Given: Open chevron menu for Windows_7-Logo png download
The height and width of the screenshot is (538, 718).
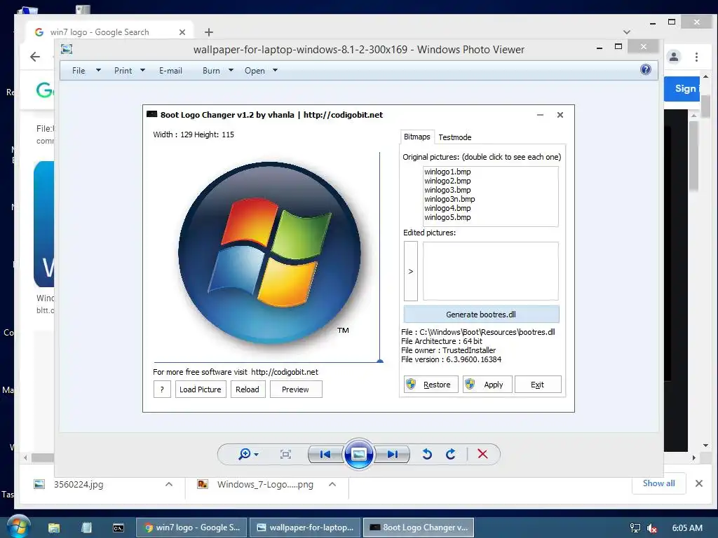Looking at the screenshot, I should (x=332, y=485).
